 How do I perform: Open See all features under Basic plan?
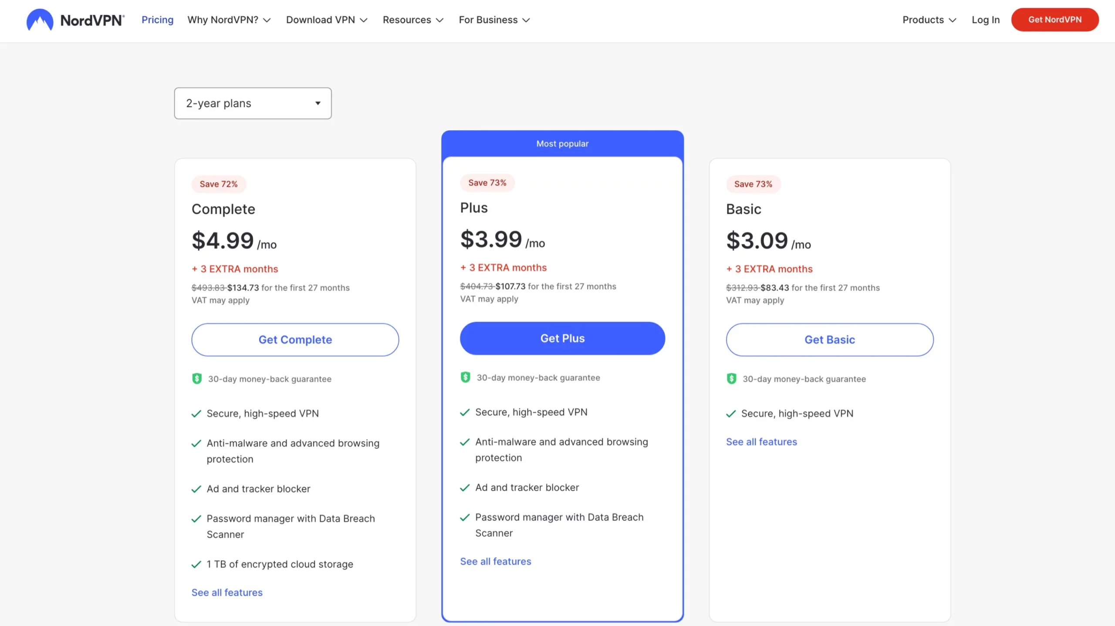[x=761, y=442]
